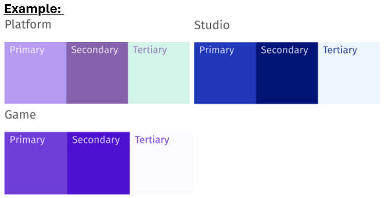Viewport: 385px width, 198px height.
Task: Click the underlined Example: title
Action: pos(33,9)
